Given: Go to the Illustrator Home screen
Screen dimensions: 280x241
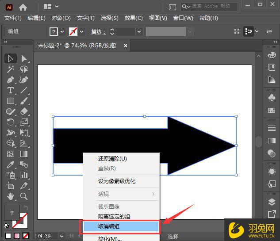Looking at the screenshot, I should (23, 7).
